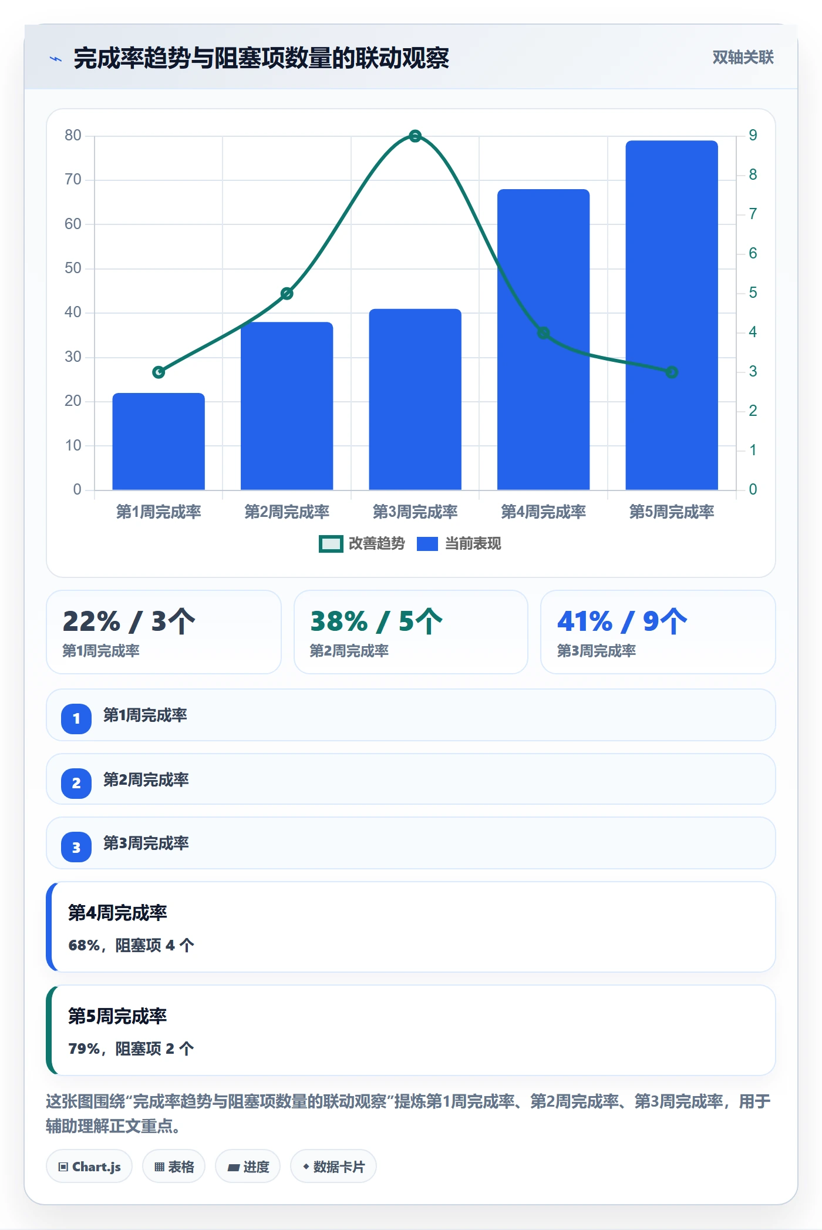This screenshot has width=822, height=1230.
Task: Click the line point above the 第1周完成率 bar
Action: 159,372
